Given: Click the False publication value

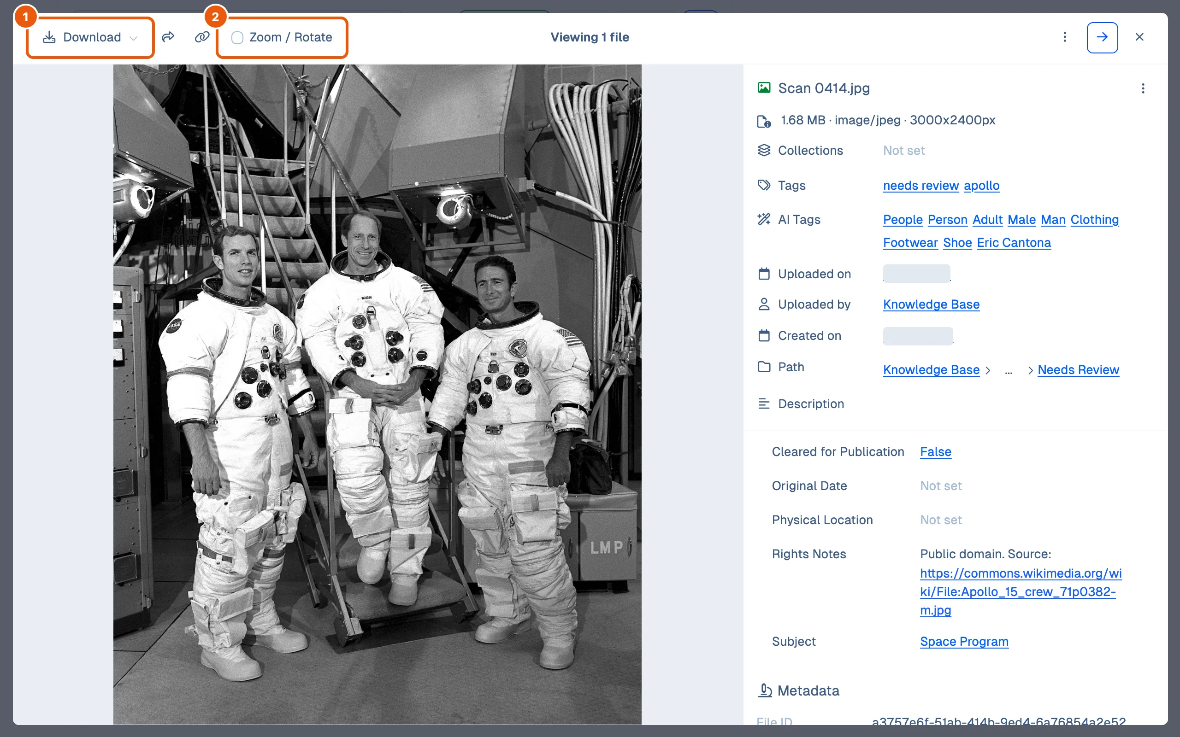Looking at the screenshot, I should [935, 452].
